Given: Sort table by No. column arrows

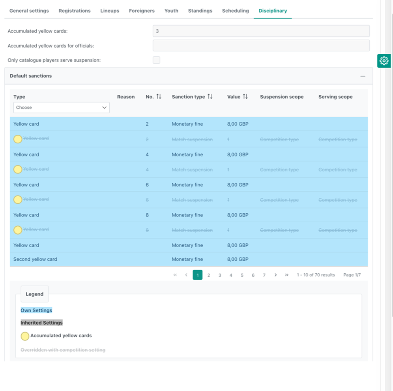Looking at the screenshot, I should click(159, 97).
